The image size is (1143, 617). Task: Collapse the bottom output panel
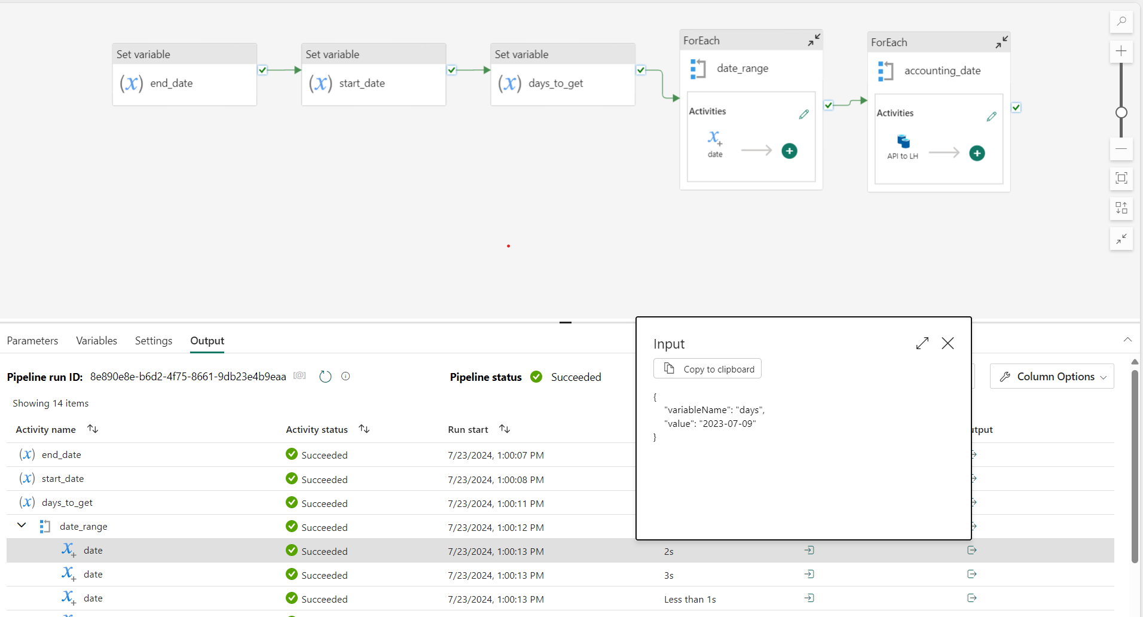pos(1127,340)
